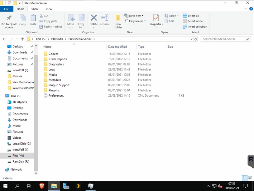This screenshot has width=254, height=191.
Task: Open the File menu tab
Action: click(x=7, y=9)
